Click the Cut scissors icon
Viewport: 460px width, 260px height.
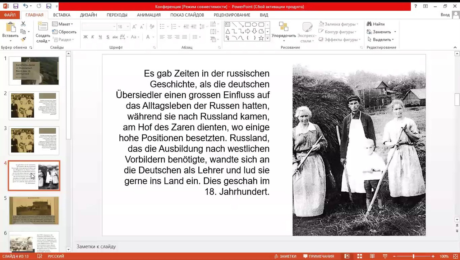point(23,24)
